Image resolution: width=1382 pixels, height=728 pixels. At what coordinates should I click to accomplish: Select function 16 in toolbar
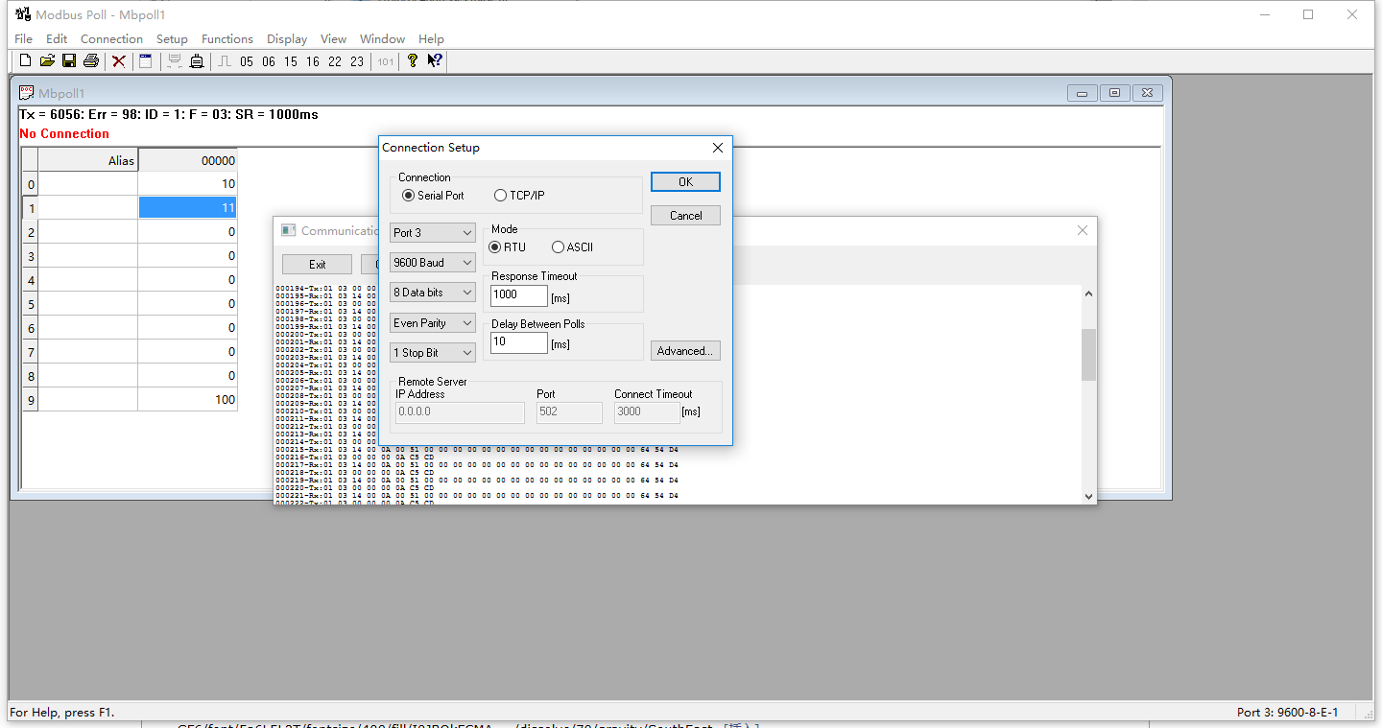pos(313,61)
